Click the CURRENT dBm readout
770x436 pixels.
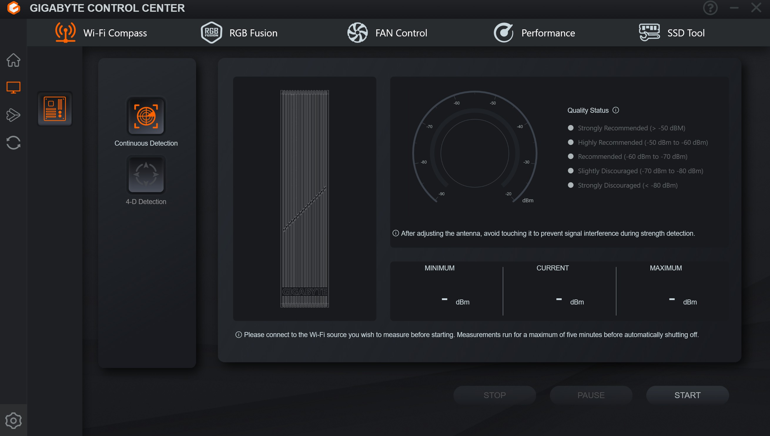(570, 302)
